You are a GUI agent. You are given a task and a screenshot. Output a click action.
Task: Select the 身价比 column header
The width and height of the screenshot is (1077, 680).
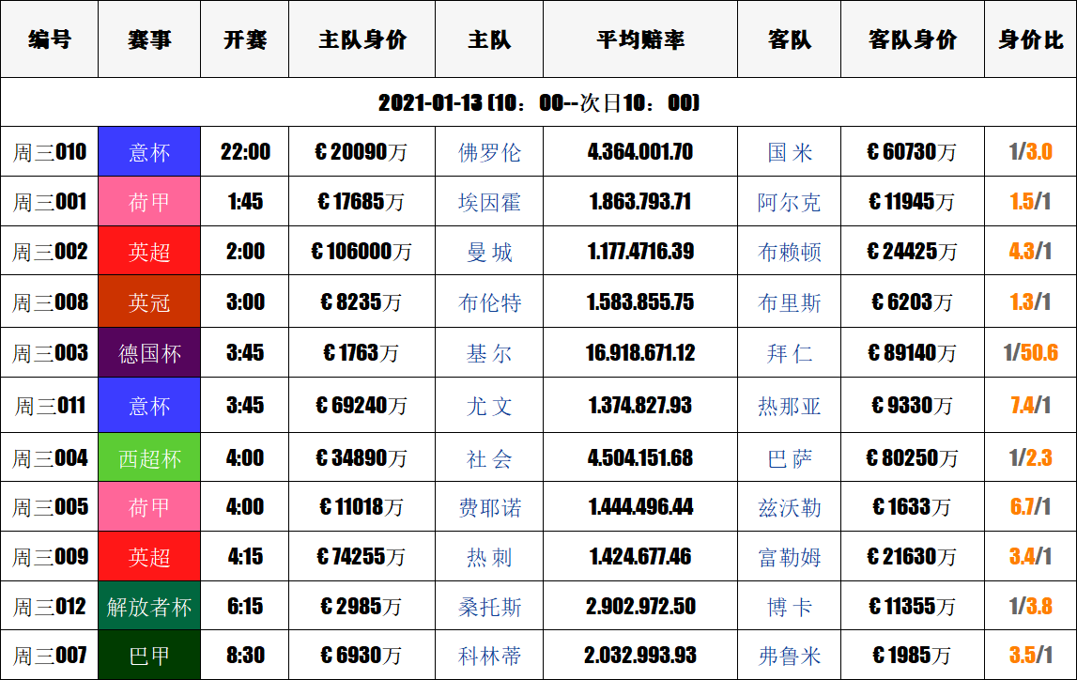tap(1030, 39)
